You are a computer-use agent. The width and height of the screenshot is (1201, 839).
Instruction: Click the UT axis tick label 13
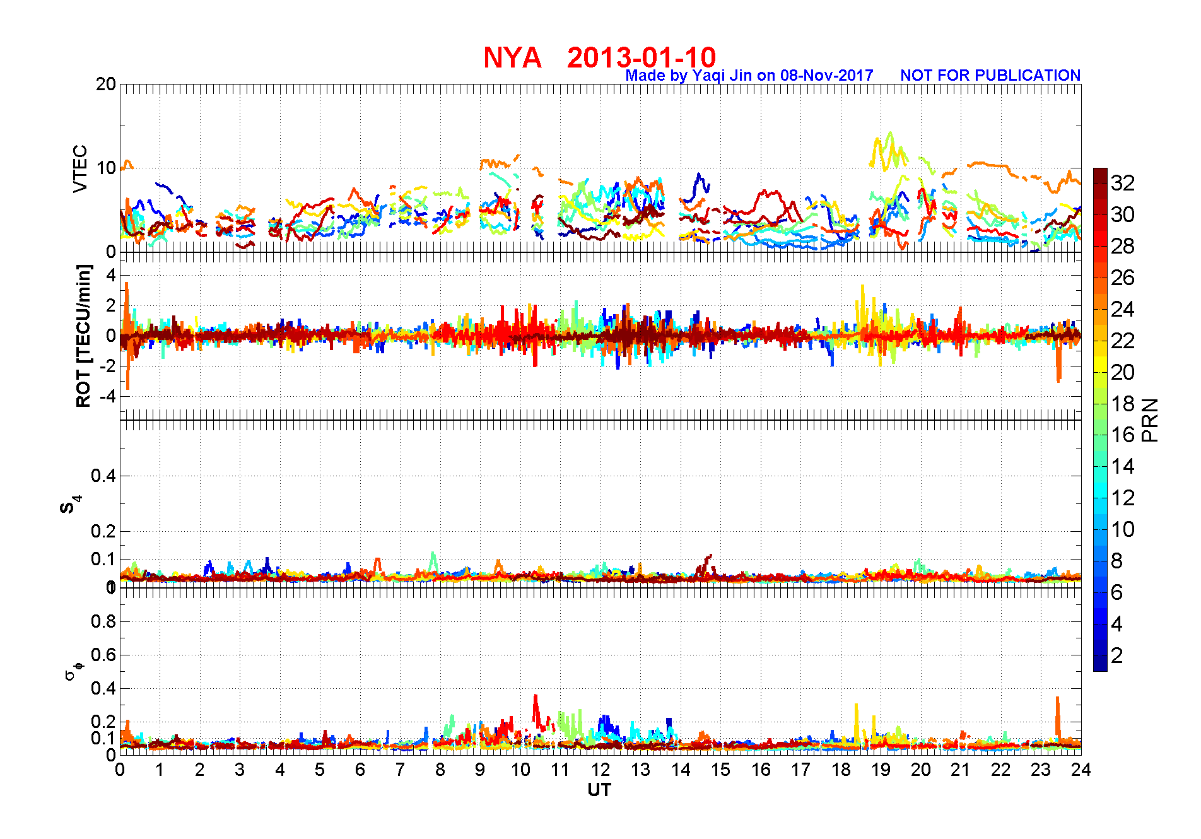click(640, 770)
